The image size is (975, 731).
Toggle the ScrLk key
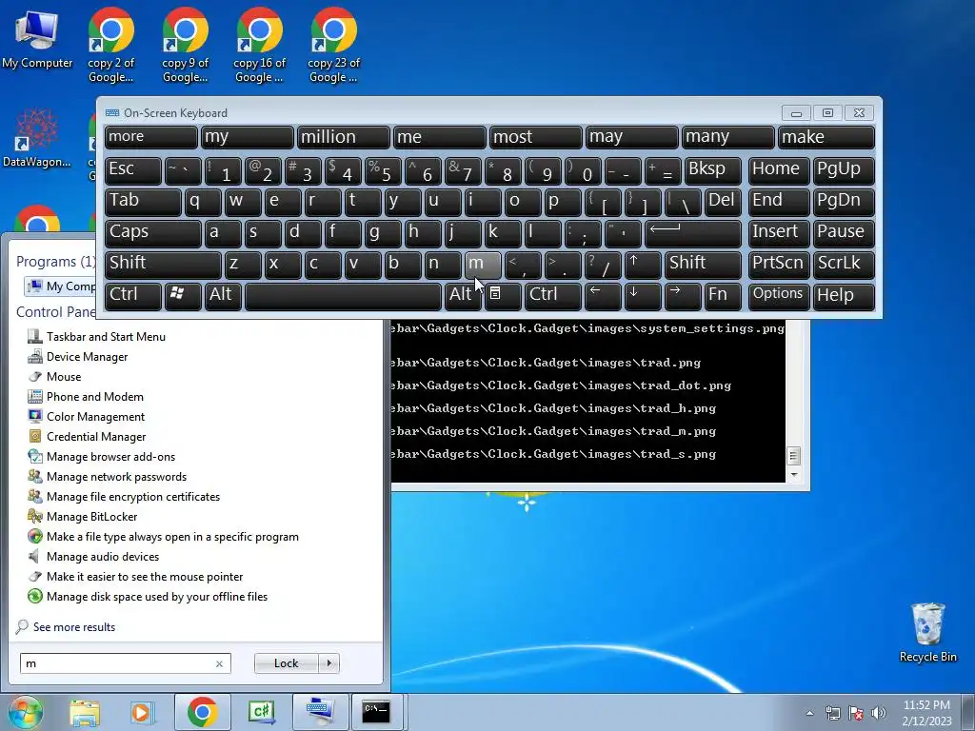click(844, 265)
